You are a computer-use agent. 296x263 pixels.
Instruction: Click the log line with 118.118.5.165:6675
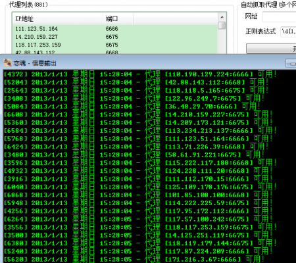click(x=136, y=90)
